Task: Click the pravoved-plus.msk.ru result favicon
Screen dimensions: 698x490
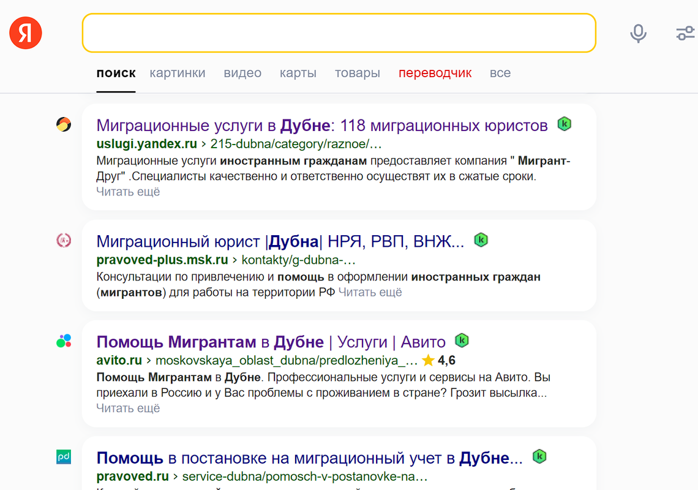Action: [64, 241]
